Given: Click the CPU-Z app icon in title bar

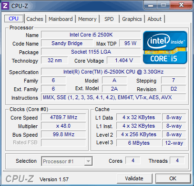Looking at the screenshot, I should (5, 6).
